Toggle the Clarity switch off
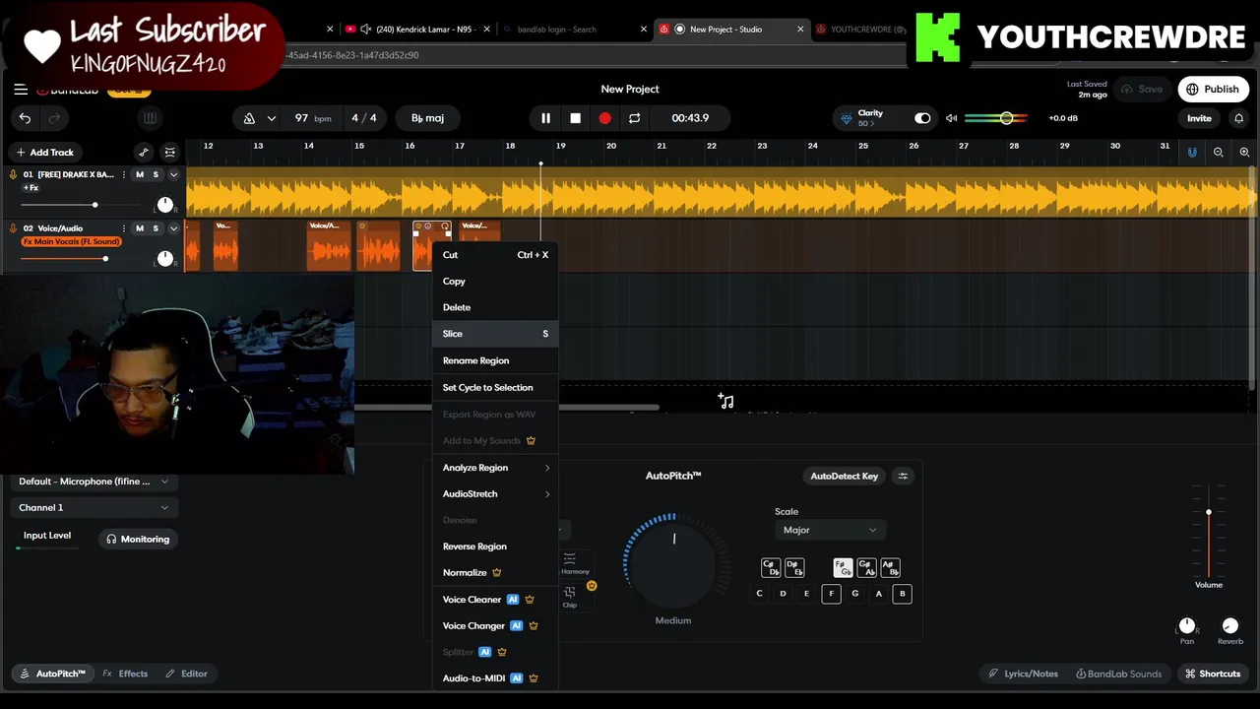This screenshot has width=1260, height=709. tap(922, 118)
